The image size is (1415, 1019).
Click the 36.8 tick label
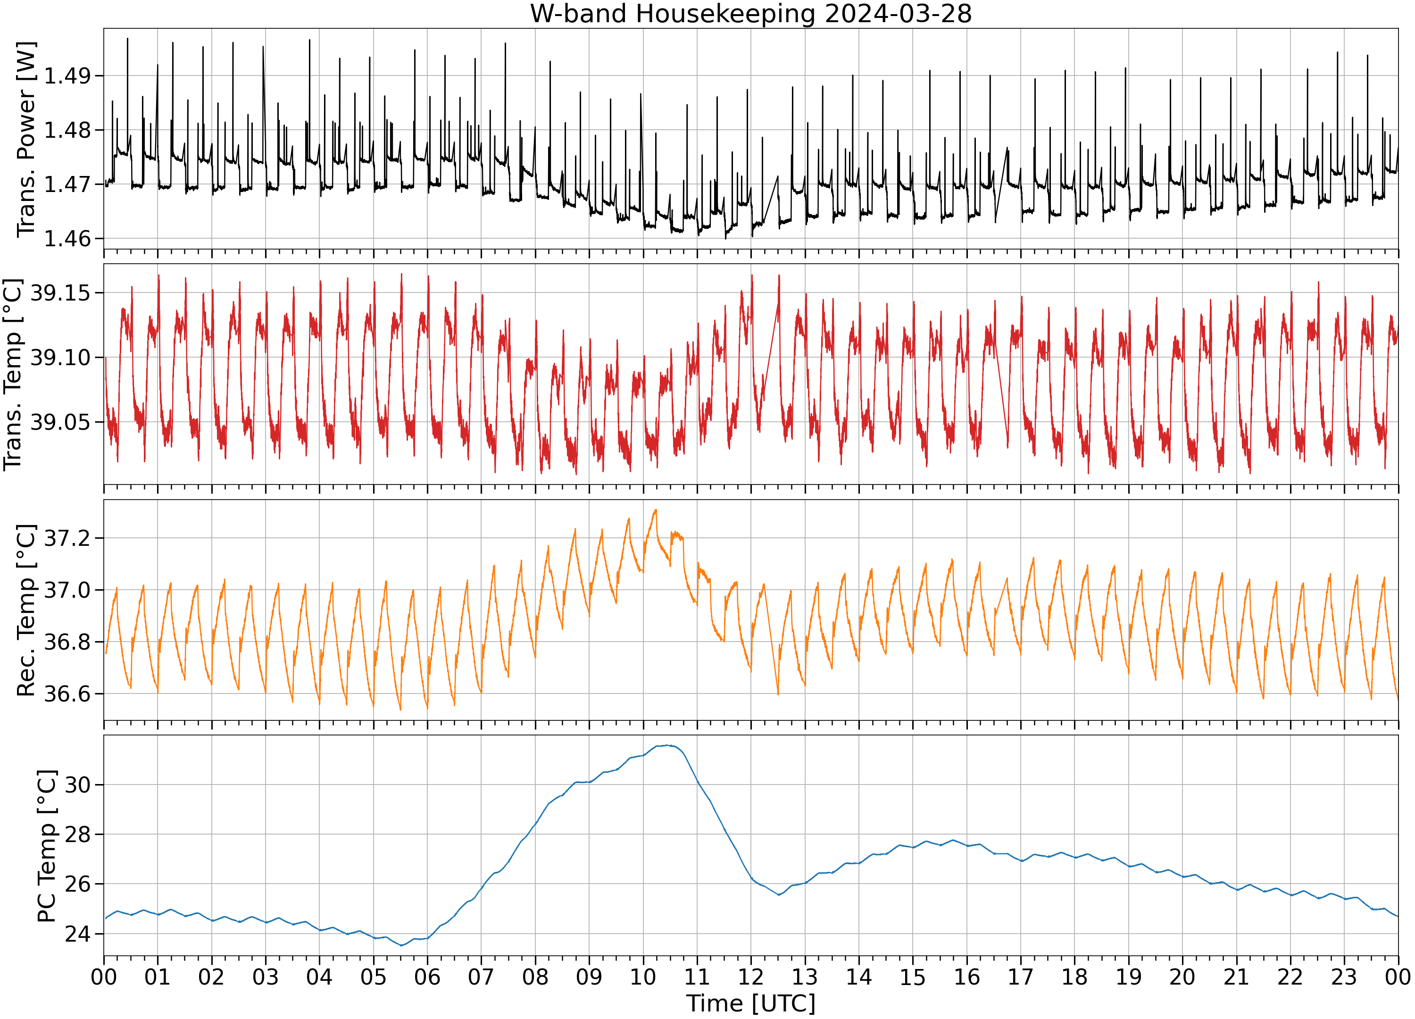pos(67,642)
